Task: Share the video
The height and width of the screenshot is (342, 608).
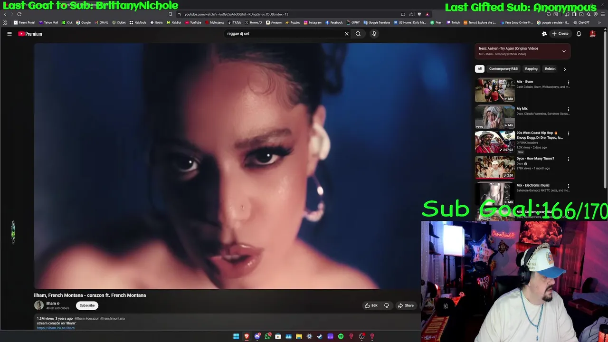Action: tap(406, 305)
